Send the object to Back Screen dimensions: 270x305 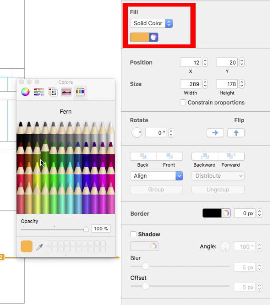pos(143,156)
